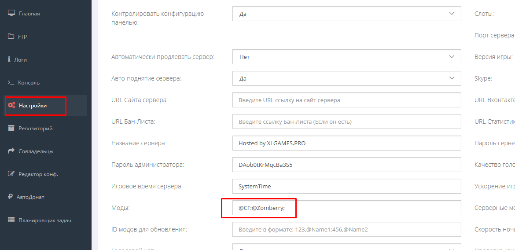This screenshot has height=250, width=515.
Task: Click the folder icon beside FTP
Action: (11, 37)
